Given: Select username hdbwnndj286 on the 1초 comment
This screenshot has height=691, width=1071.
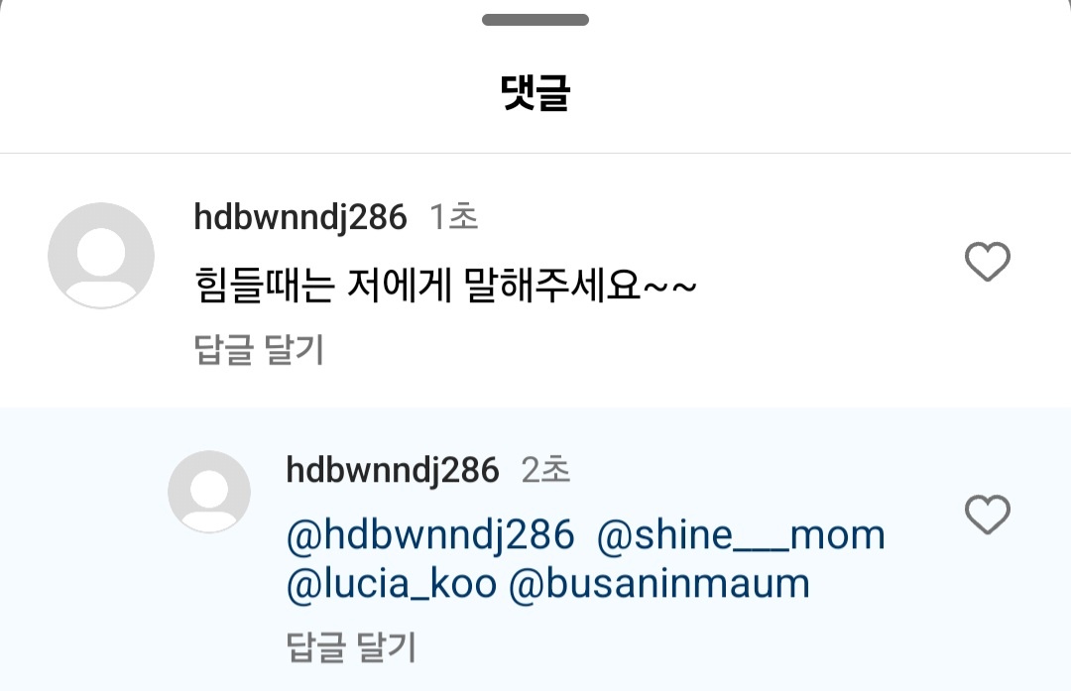Looking at the screenshot, I should 300,217.
